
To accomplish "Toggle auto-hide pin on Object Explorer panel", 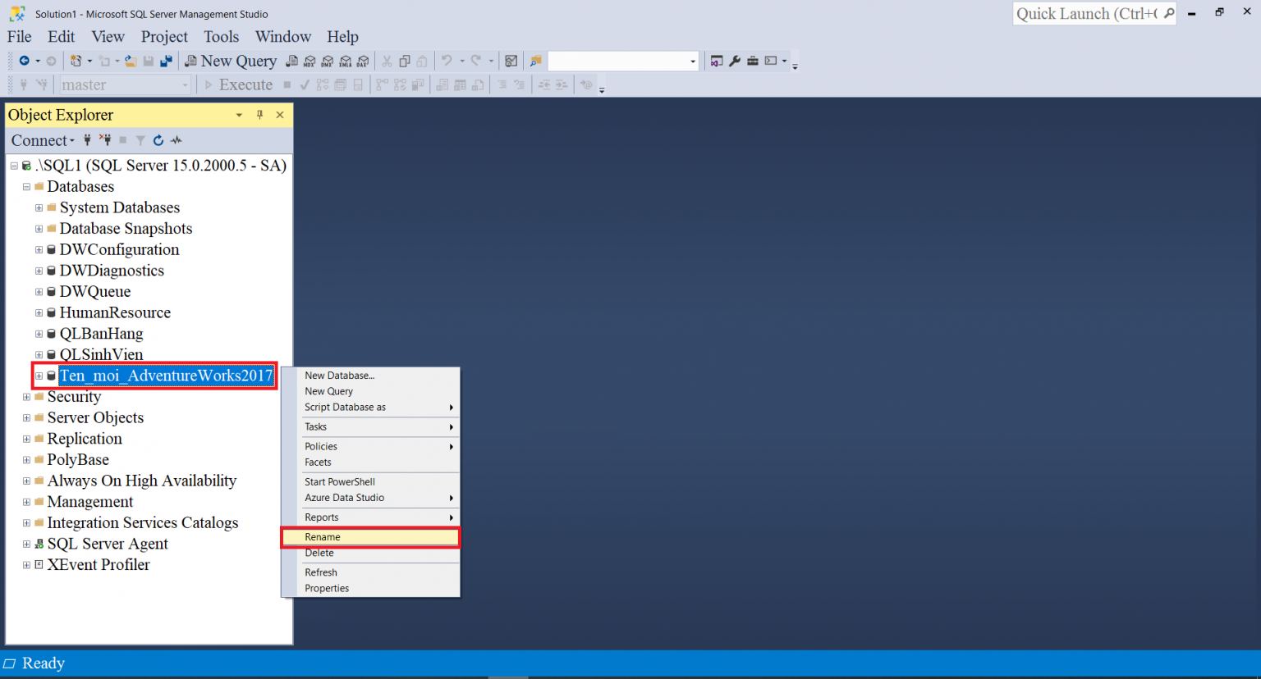I will pos(259,115).
